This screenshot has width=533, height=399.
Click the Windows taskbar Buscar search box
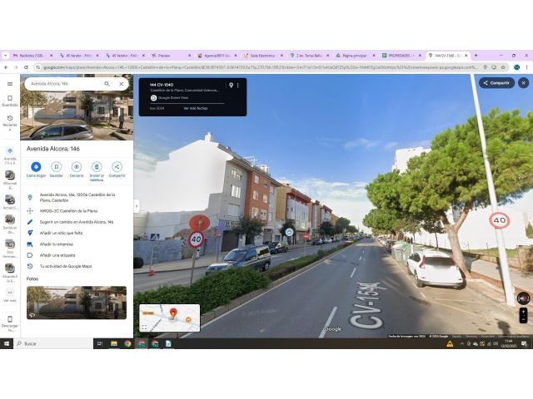53,343
